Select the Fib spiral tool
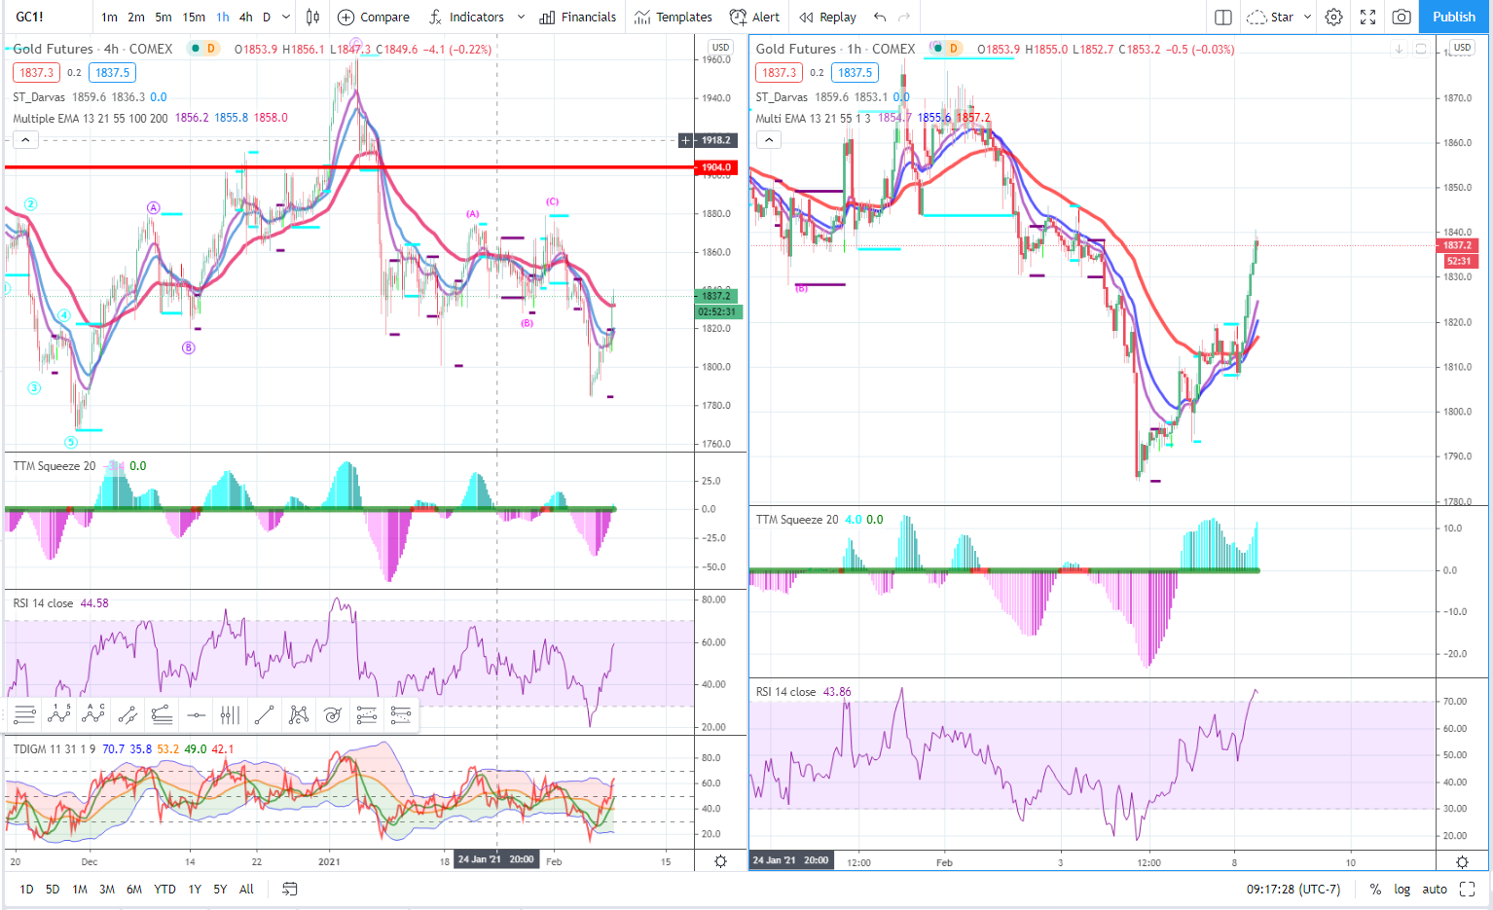The width and height of the screenshot is (1493, 910). 333,715
